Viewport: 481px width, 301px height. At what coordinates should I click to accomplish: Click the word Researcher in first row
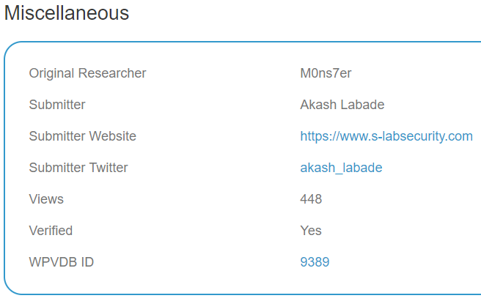coord(112,73)
